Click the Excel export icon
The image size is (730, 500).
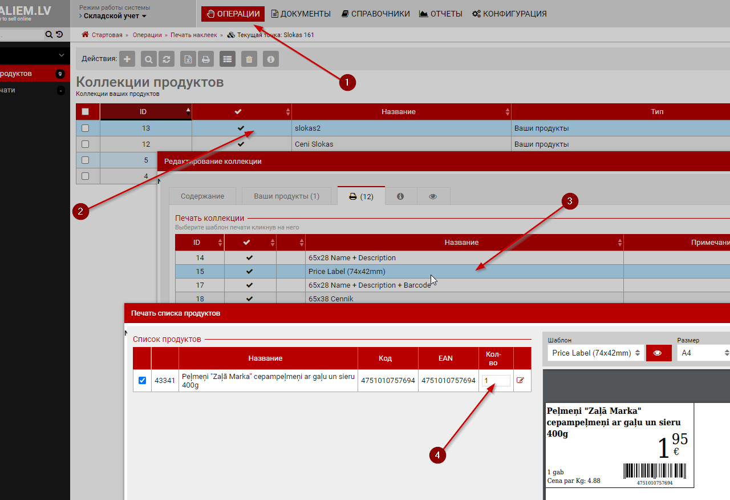(188, 59)
